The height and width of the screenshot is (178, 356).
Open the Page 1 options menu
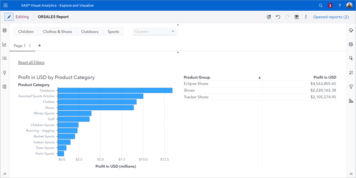[x=30, y=46]
